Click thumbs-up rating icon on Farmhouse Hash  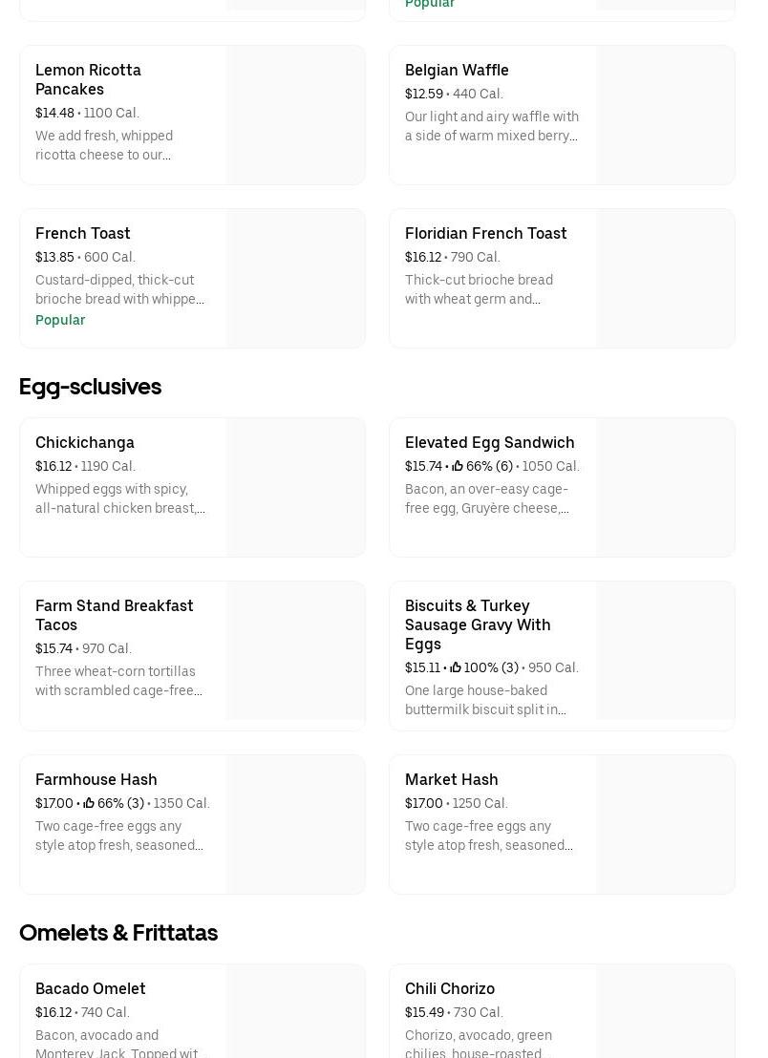(x=89, y=803)
